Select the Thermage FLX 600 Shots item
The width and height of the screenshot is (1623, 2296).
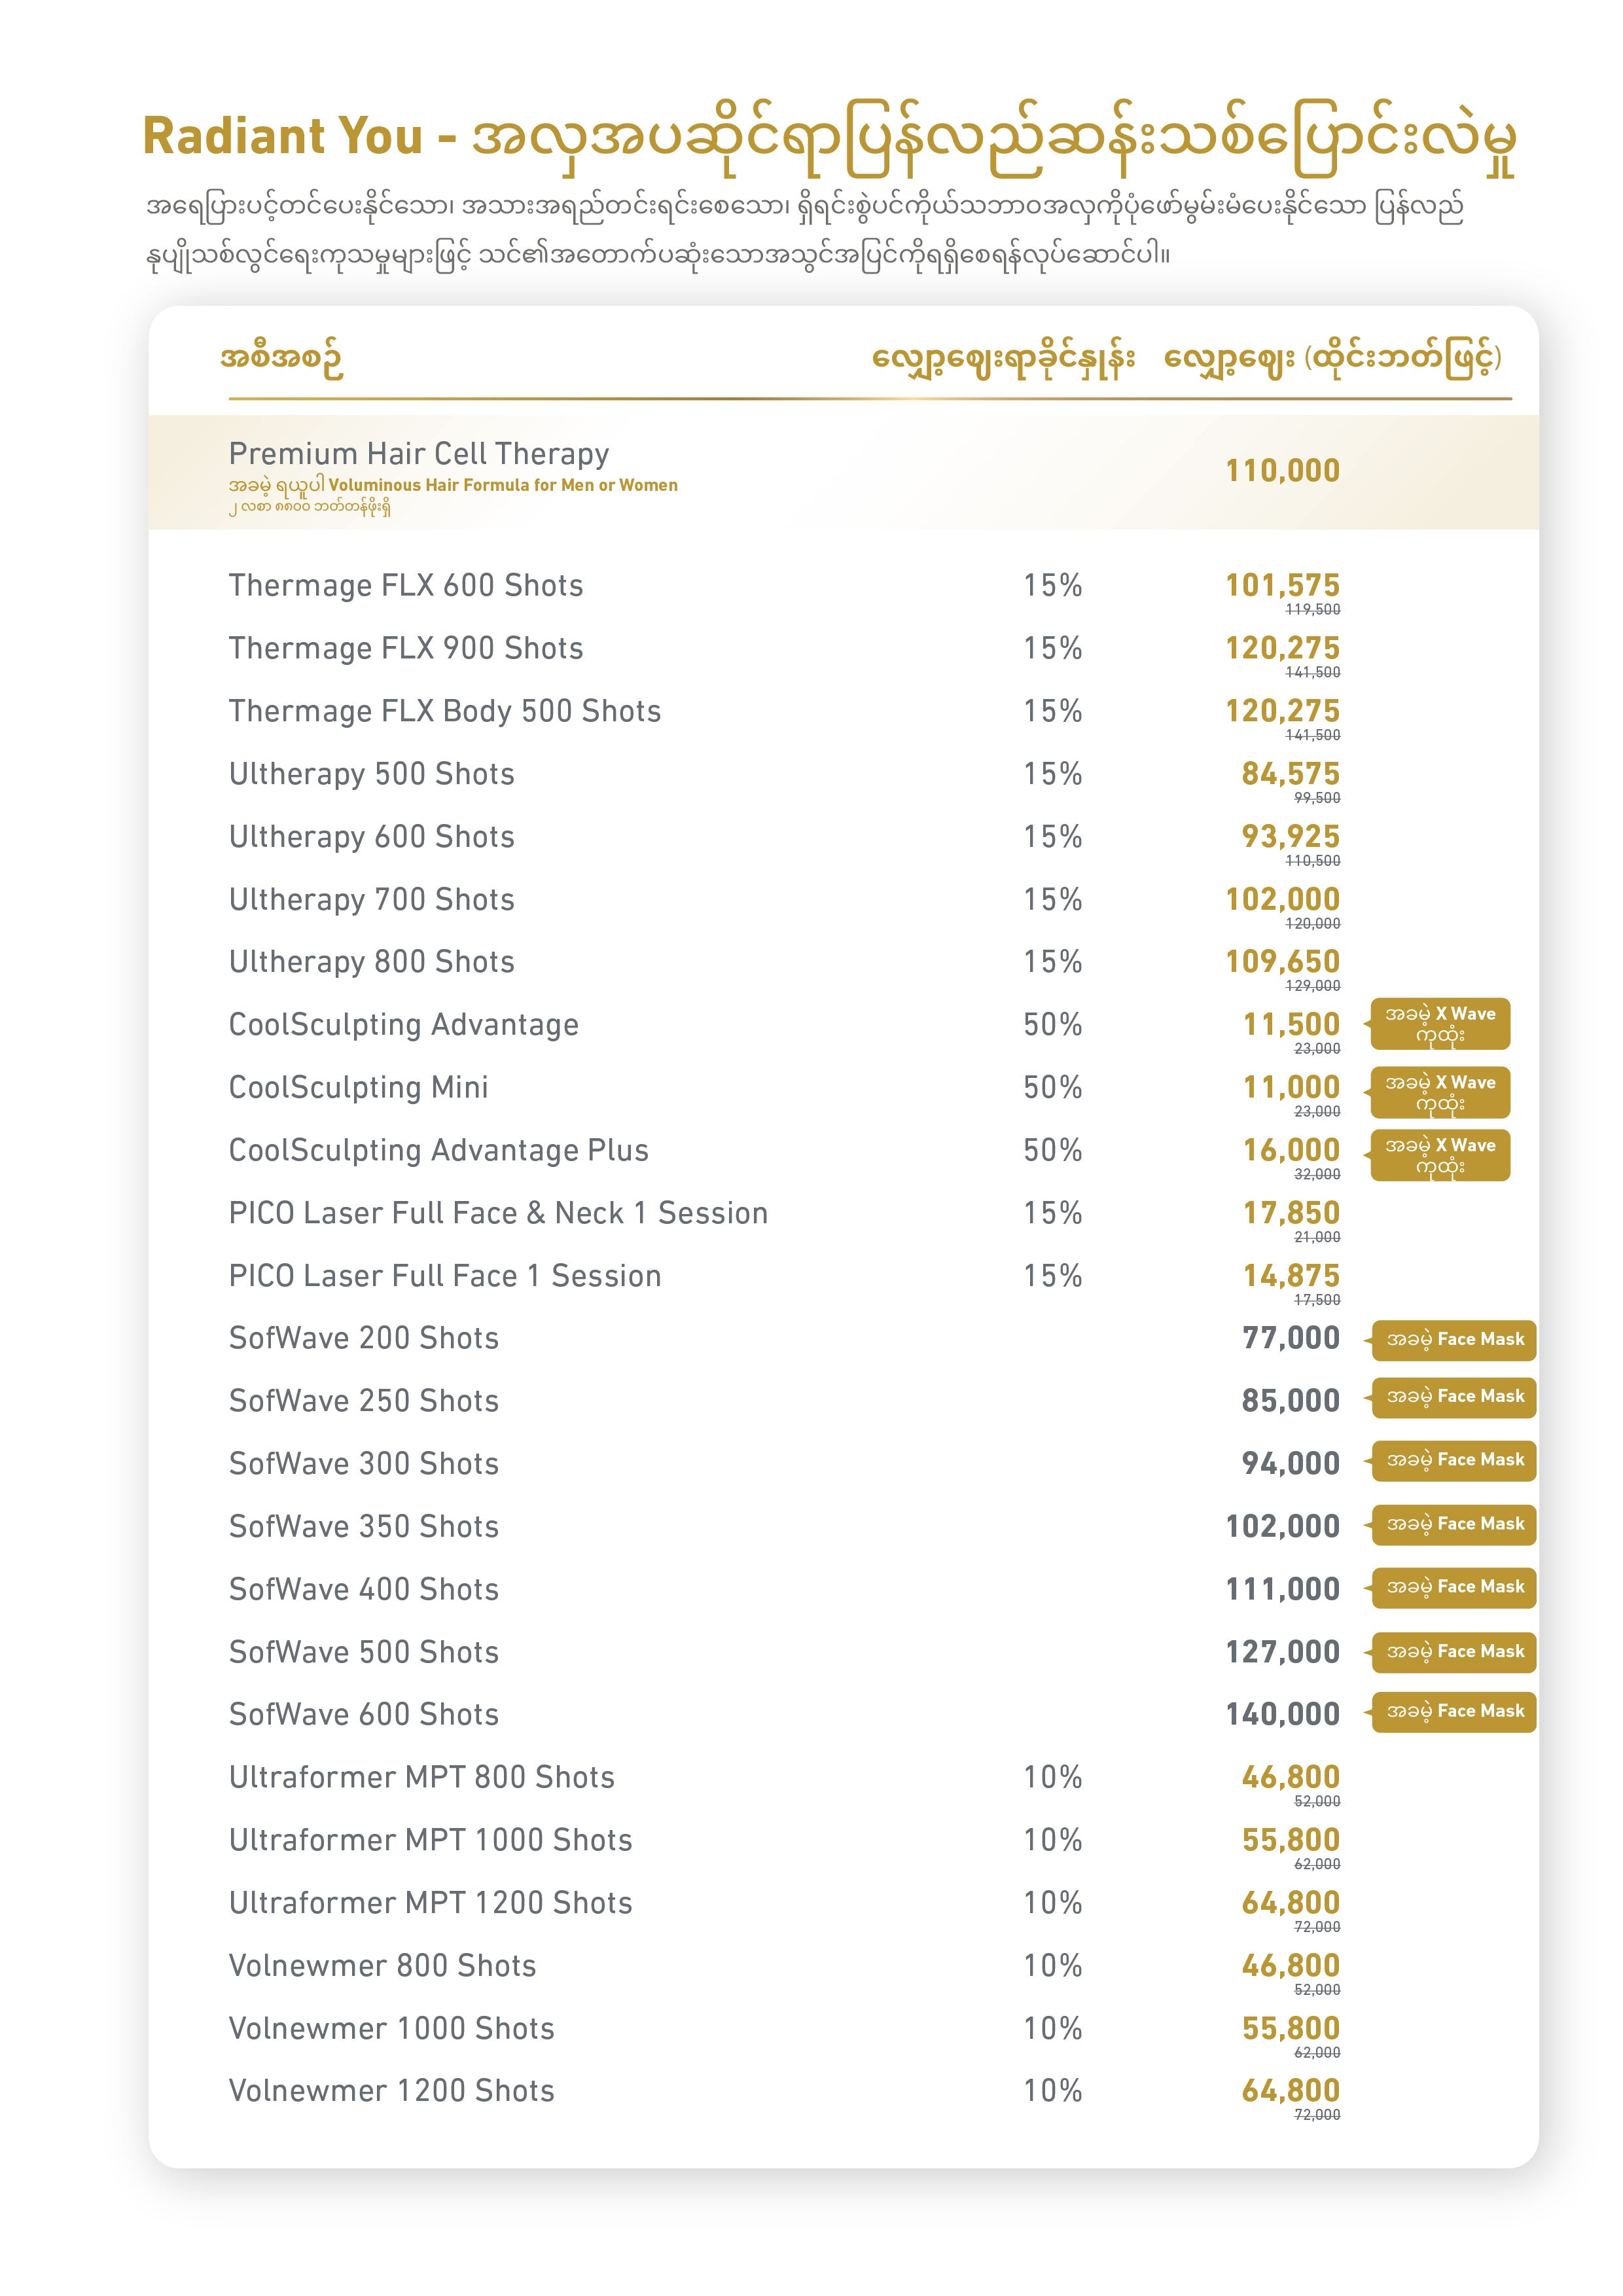pyautogui.click(x=405, y=585)
